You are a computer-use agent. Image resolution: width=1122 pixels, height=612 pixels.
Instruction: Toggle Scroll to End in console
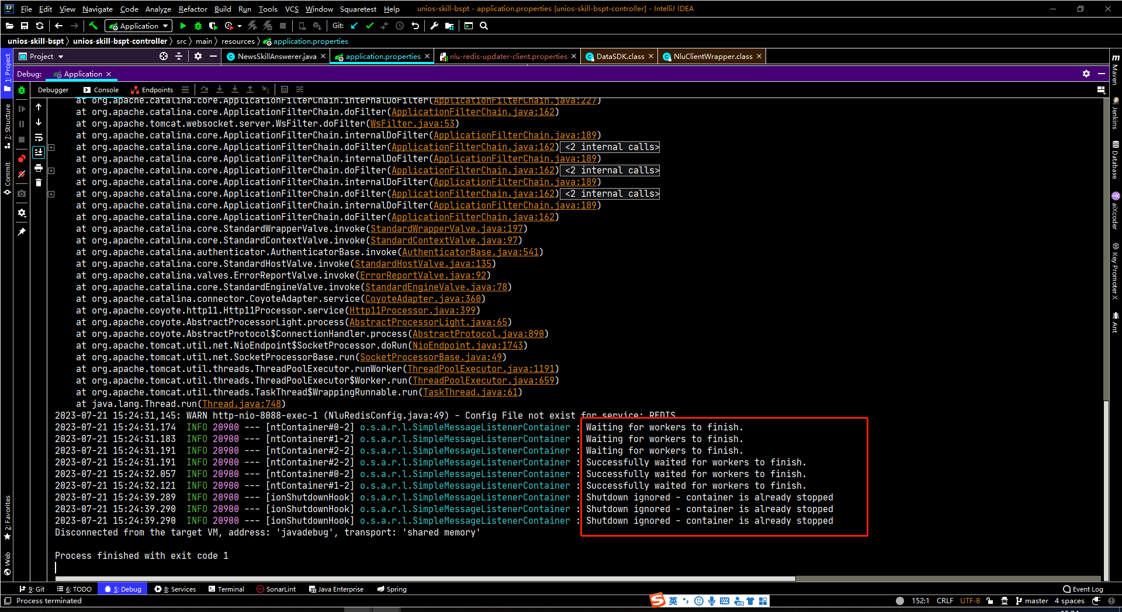pos(39,152)
